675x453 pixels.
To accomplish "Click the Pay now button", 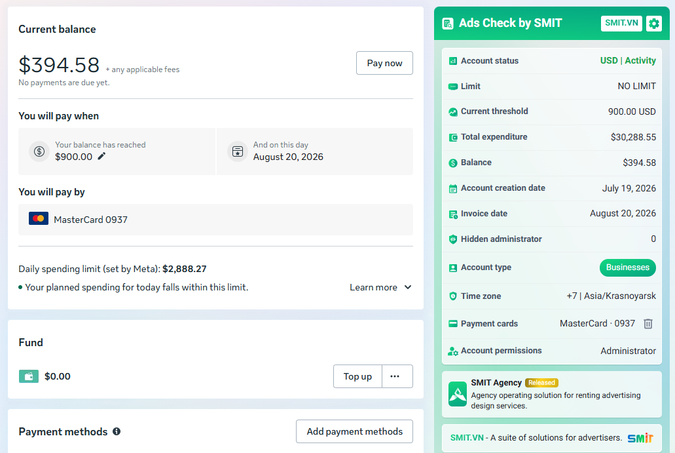I will pyautogui.click(x=384, y=63).
